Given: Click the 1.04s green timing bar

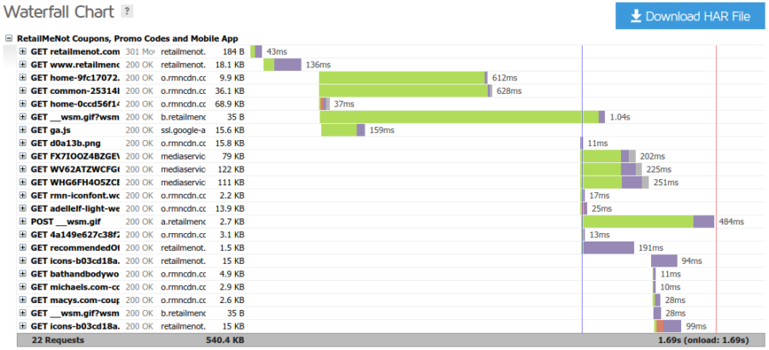Looking at the screenshot, I should [x=460, y=117].
